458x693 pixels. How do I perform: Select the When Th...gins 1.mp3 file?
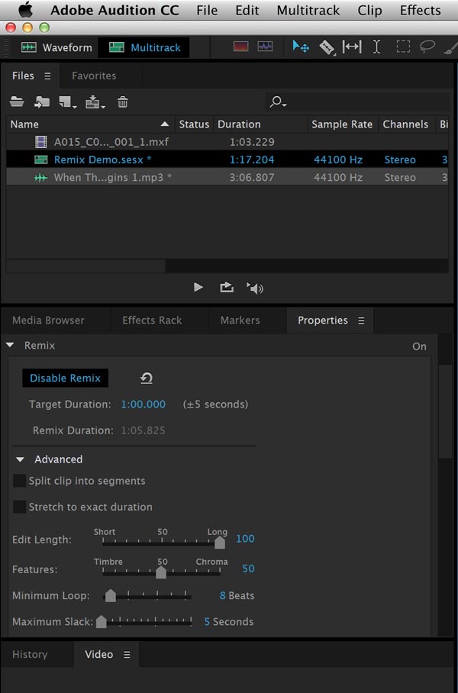227,177
